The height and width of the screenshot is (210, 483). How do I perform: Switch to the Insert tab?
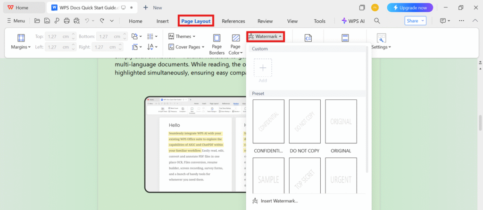click(x=163, y=21)
